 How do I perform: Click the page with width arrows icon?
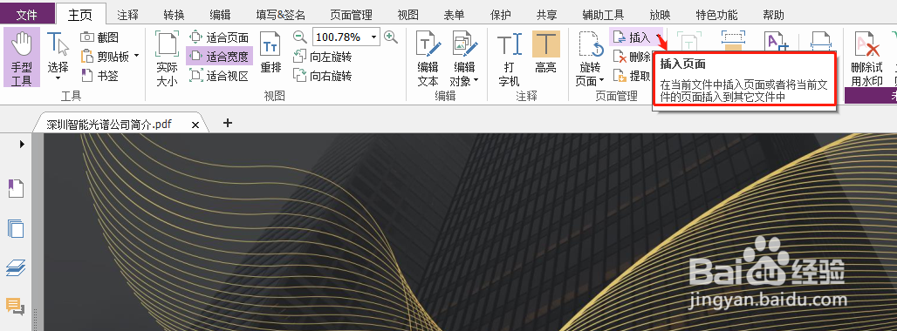(x=821, y=41)
